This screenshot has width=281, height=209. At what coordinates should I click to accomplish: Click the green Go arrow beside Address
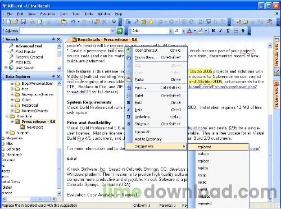coord(120,30)
